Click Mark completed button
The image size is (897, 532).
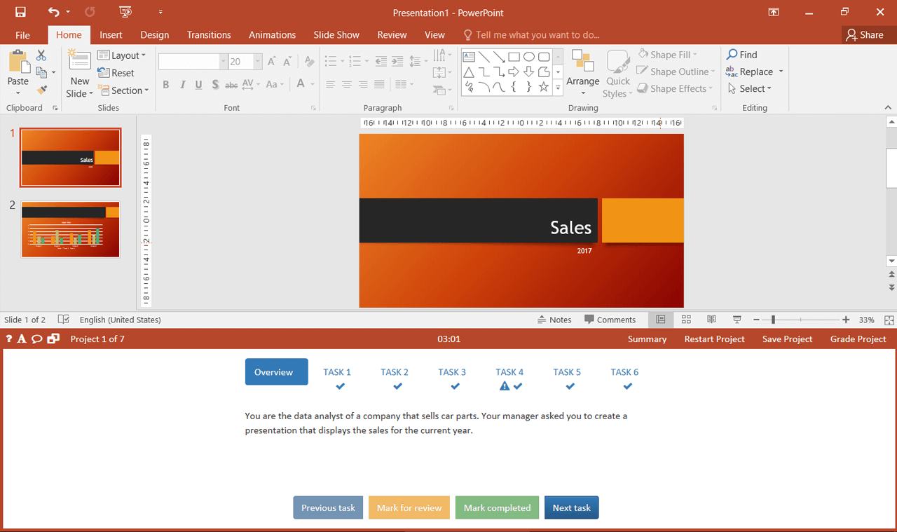pyautogui.click(x=497, y=507)
